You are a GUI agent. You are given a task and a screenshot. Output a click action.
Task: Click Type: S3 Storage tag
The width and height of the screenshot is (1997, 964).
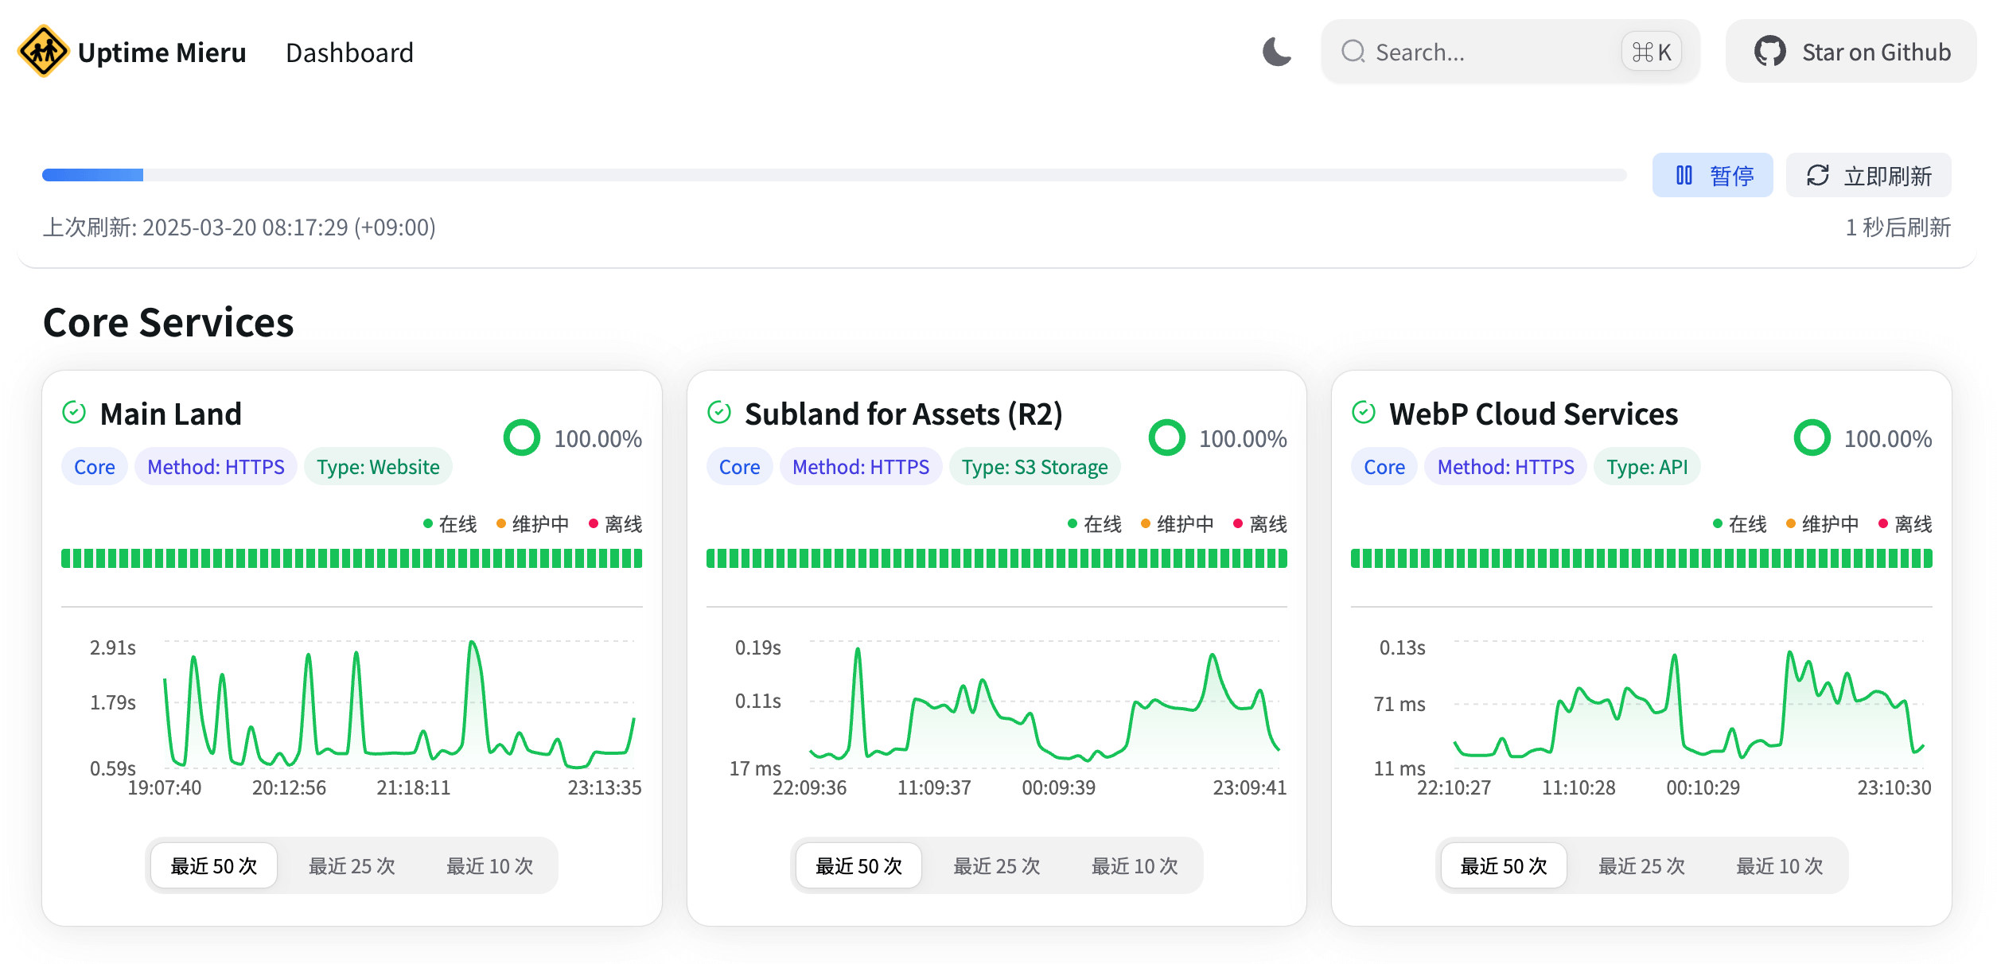1034,467
